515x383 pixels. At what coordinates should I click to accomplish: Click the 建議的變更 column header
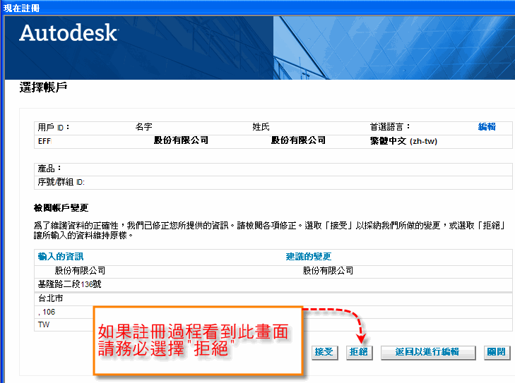tap(309, 257)
